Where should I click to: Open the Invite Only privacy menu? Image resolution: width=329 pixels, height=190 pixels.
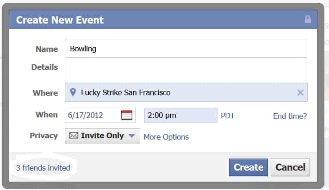click(102, 136)
